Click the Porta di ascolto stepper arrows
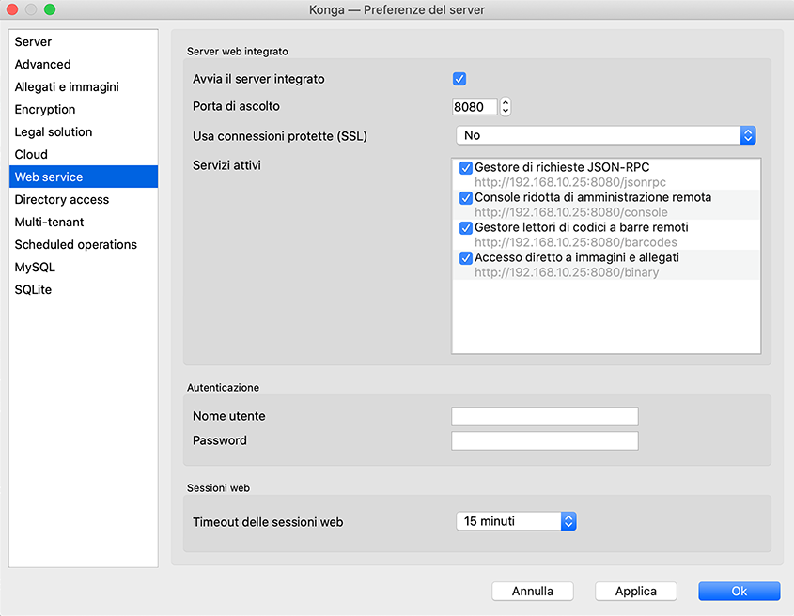This screenshot has width=794, height=616. point(506,107)
